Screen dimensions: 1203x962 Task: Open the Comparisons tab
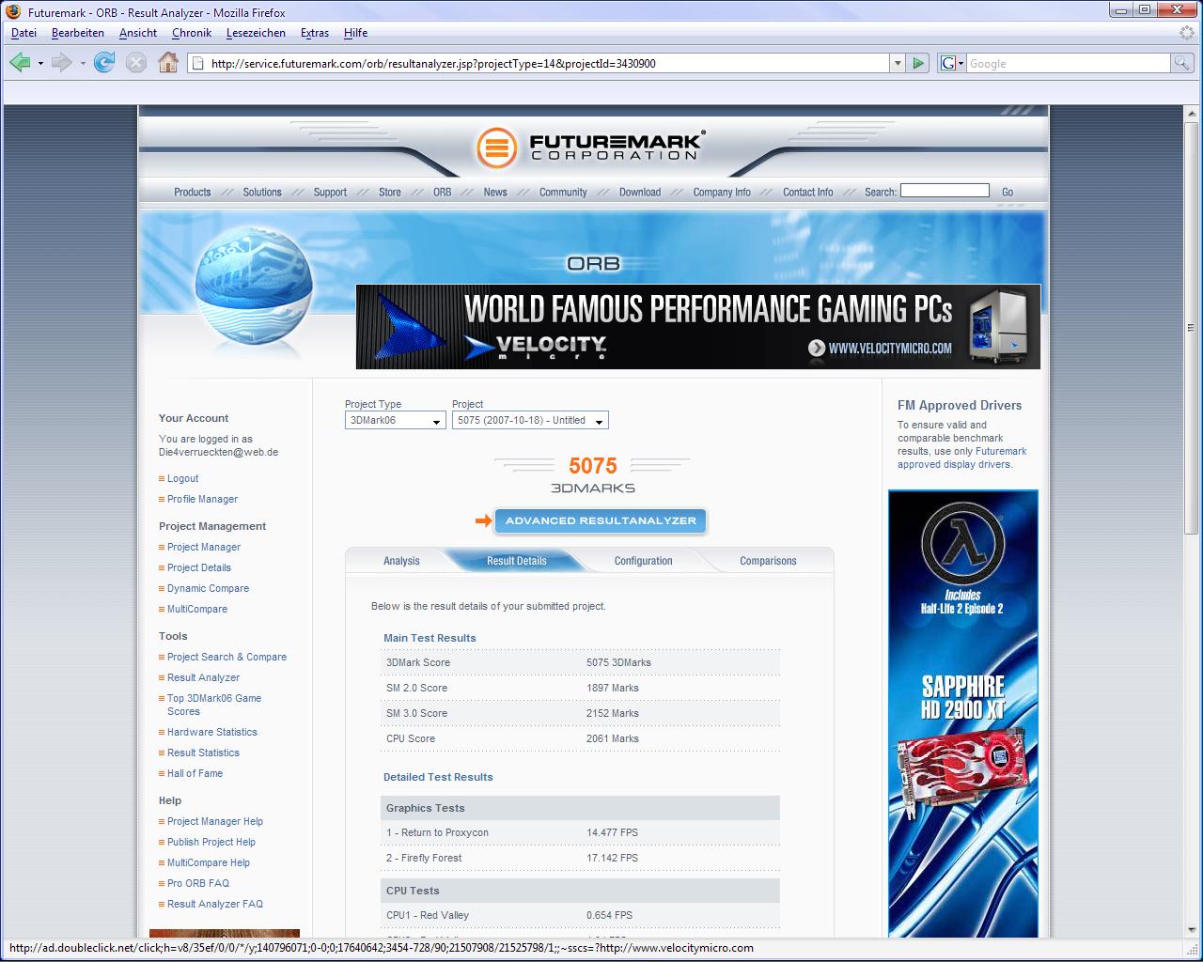point(768,561)
